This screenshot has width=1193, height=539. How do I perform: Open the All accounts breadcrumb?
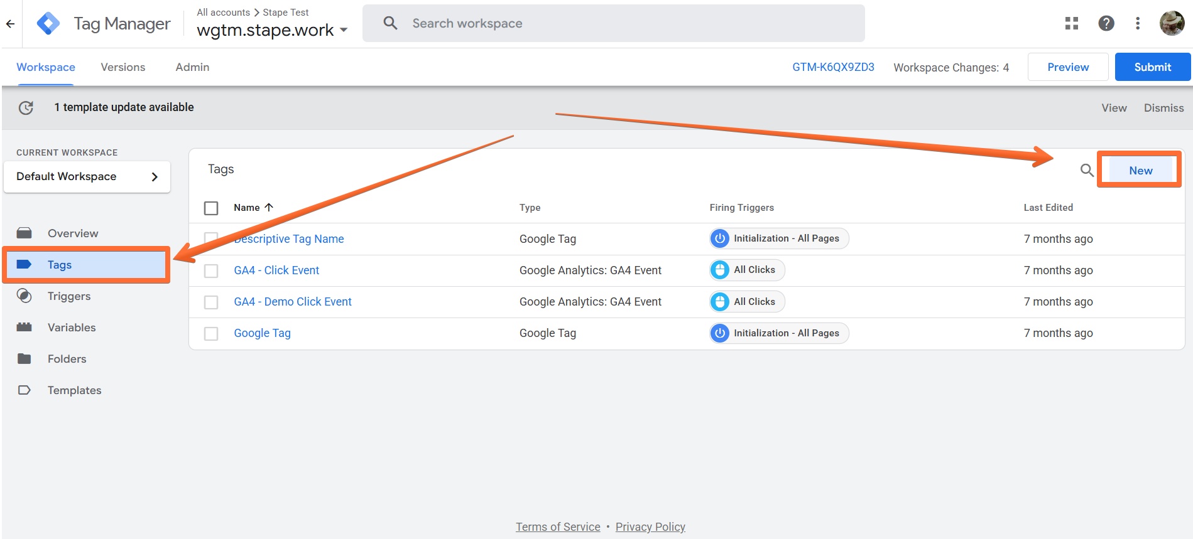223,13
